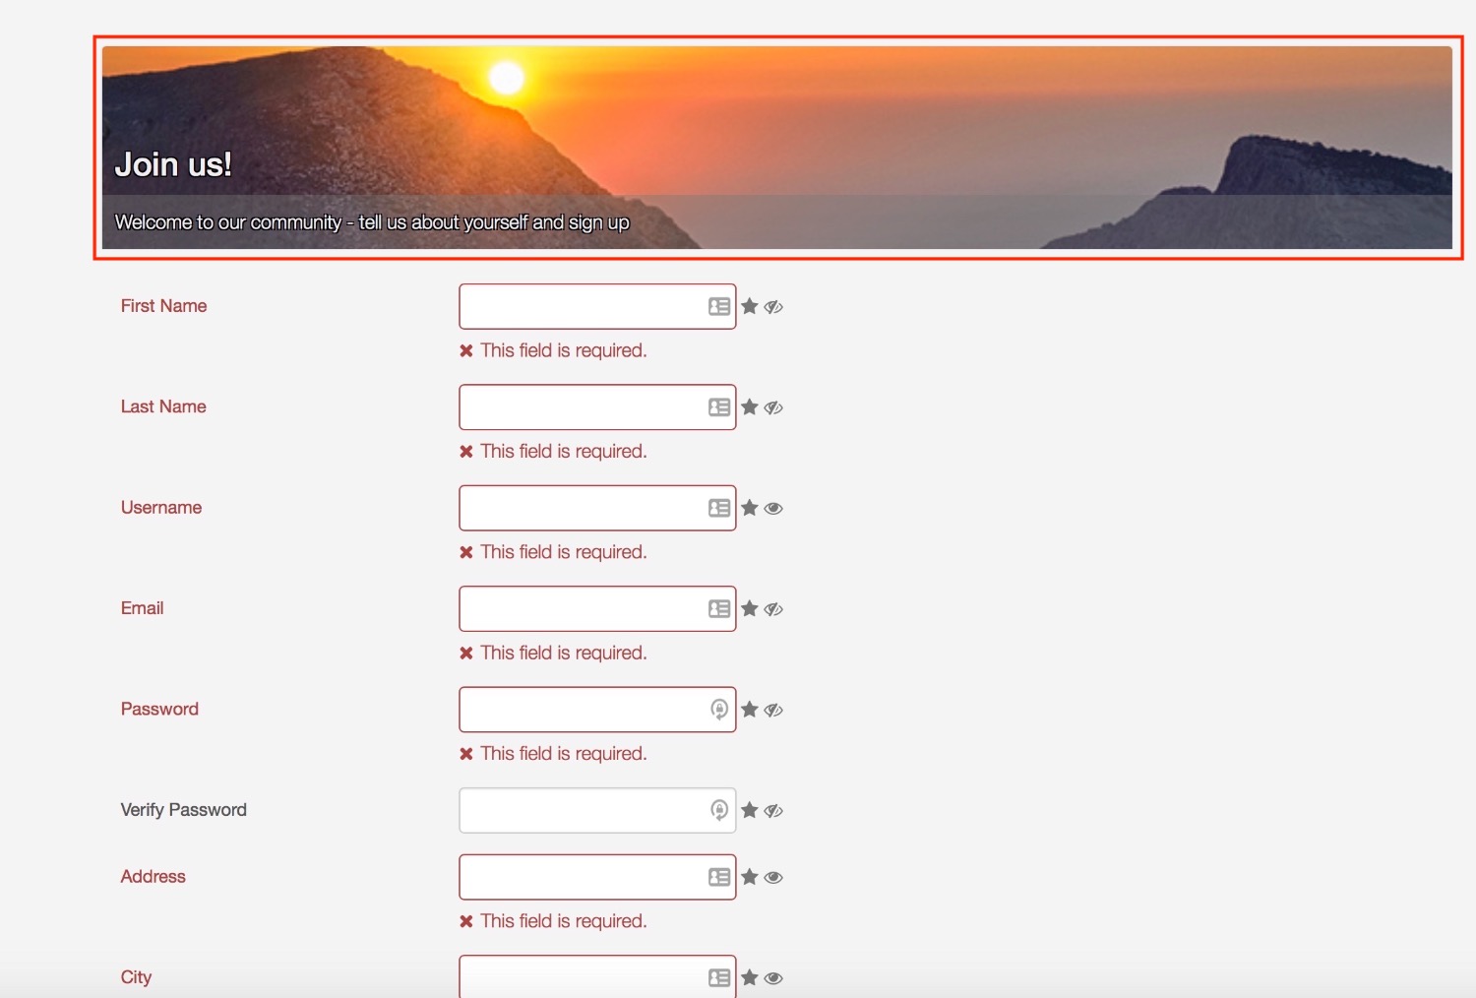Click the Password label
Viewport: 1476px width, 998px height.
(159, 709)
